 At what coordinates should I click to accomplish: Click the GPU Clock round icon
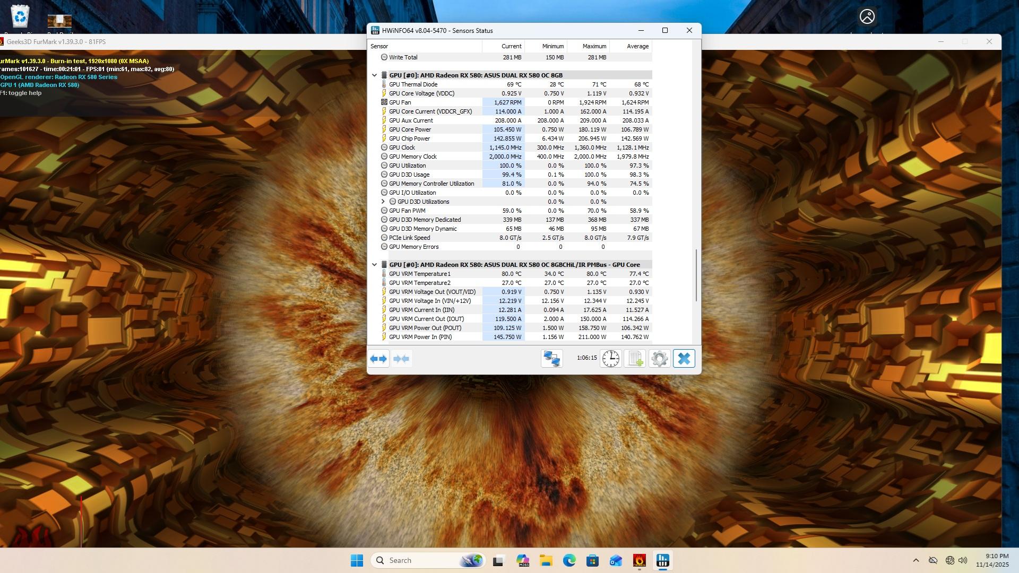pos(384,147)
